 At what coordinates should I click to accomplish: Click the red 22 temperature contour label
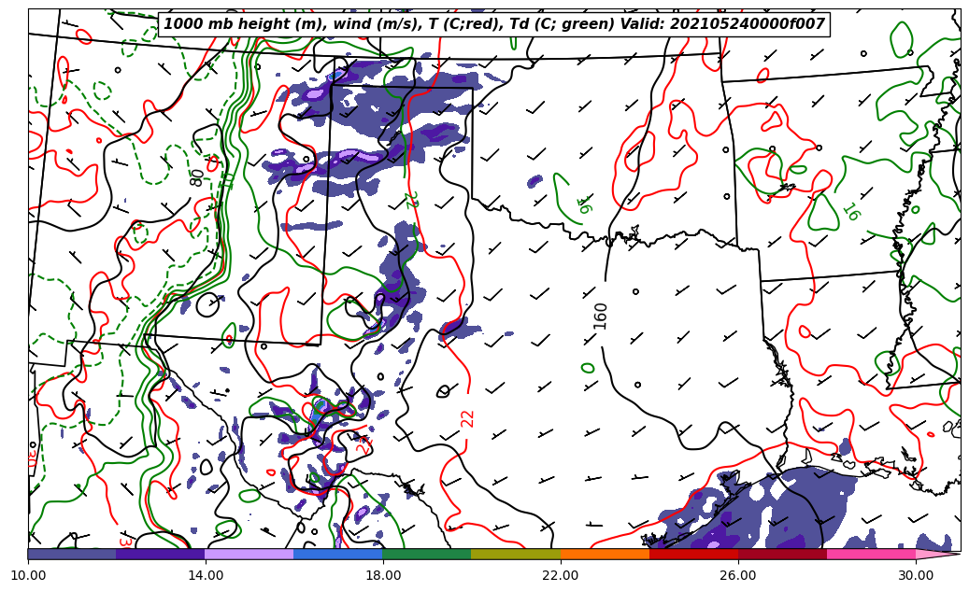point(468,418)
